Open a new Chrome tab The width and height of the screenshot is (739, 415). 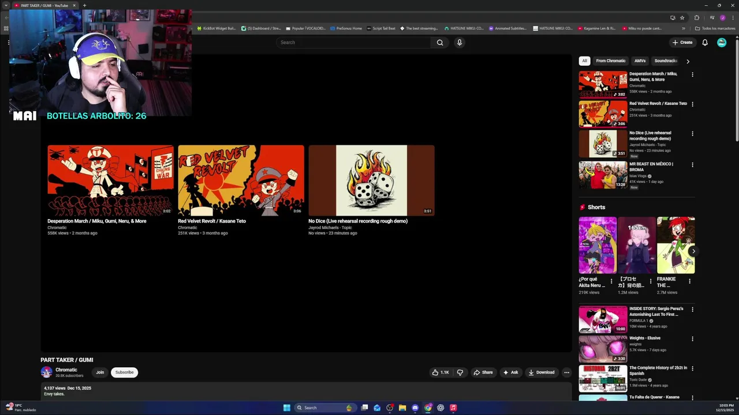[x=84, y=5]
